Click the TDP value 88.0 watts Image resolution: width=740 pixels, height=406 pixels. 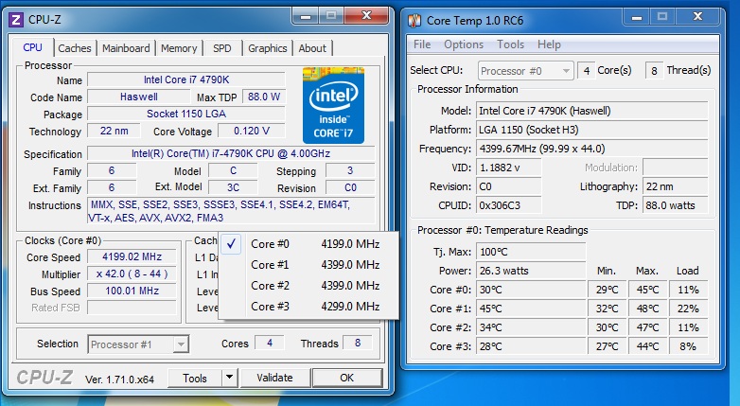point(676,205)
